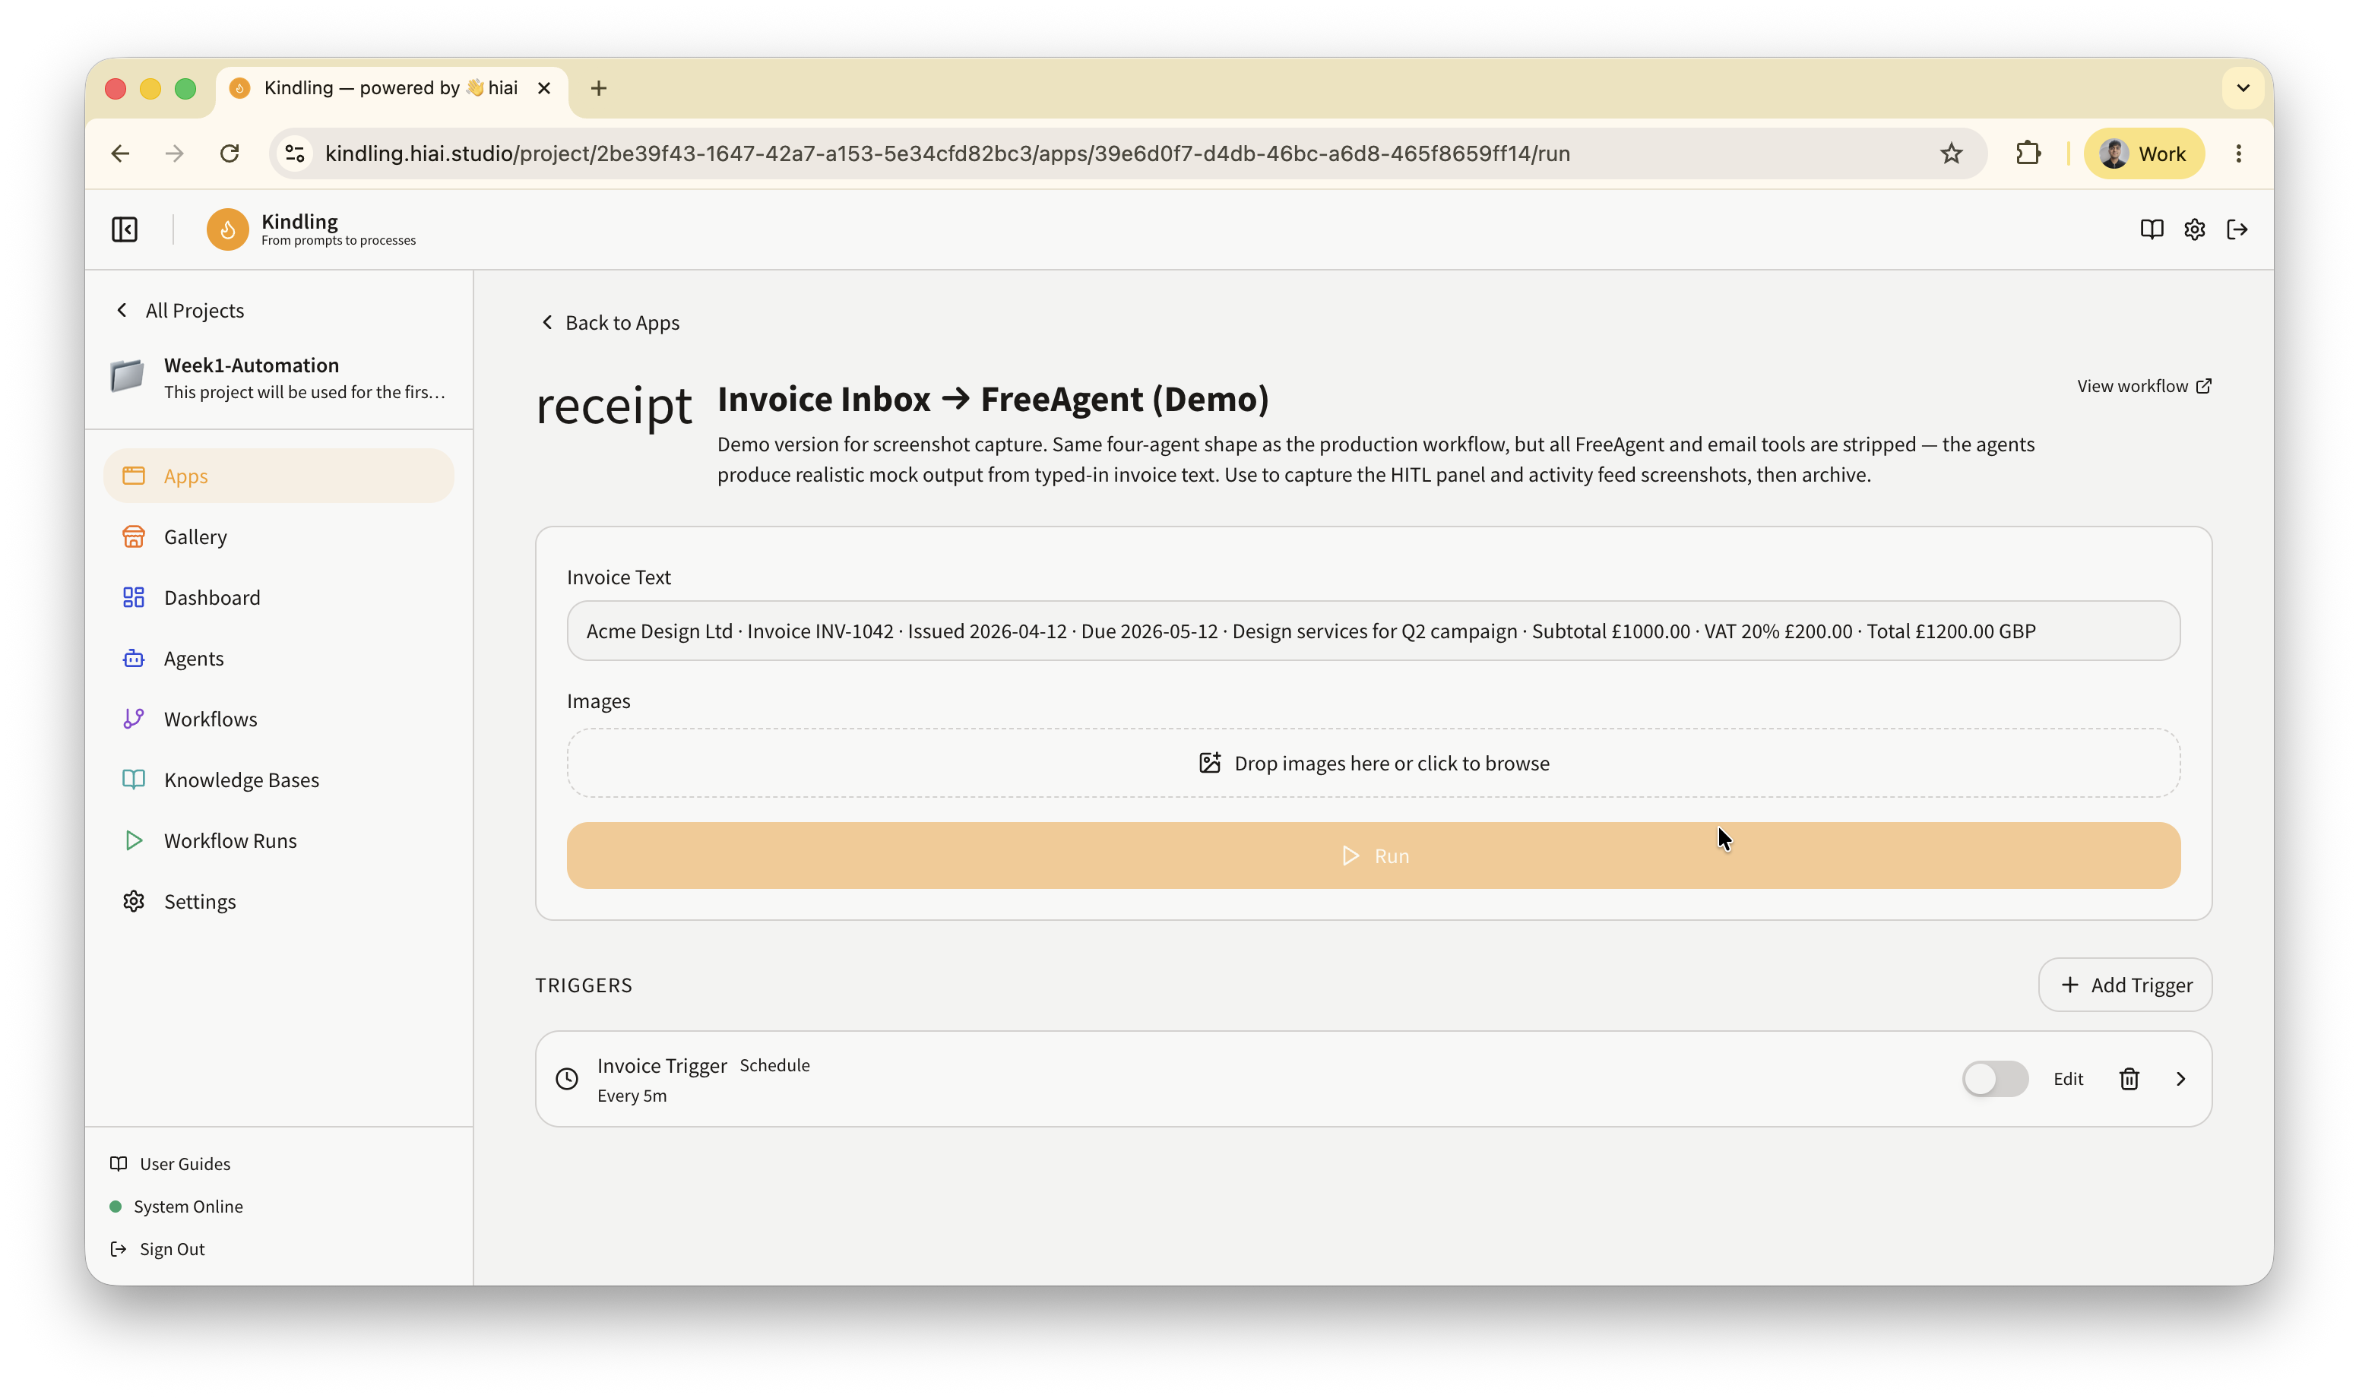
Task: Open Workflows in the sidebar
Action: [x=279, y=719]
